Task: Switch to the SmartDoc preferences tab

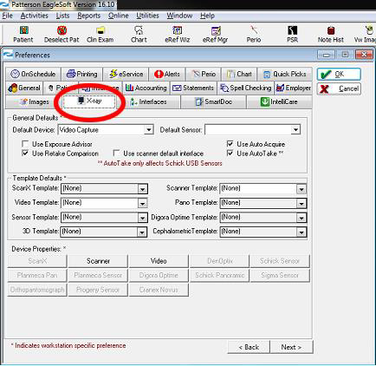Action: click(x=214, y=101)
